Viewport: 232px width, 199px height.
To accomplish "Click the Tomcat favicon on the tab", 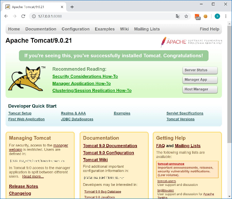I will click(8, 7).
